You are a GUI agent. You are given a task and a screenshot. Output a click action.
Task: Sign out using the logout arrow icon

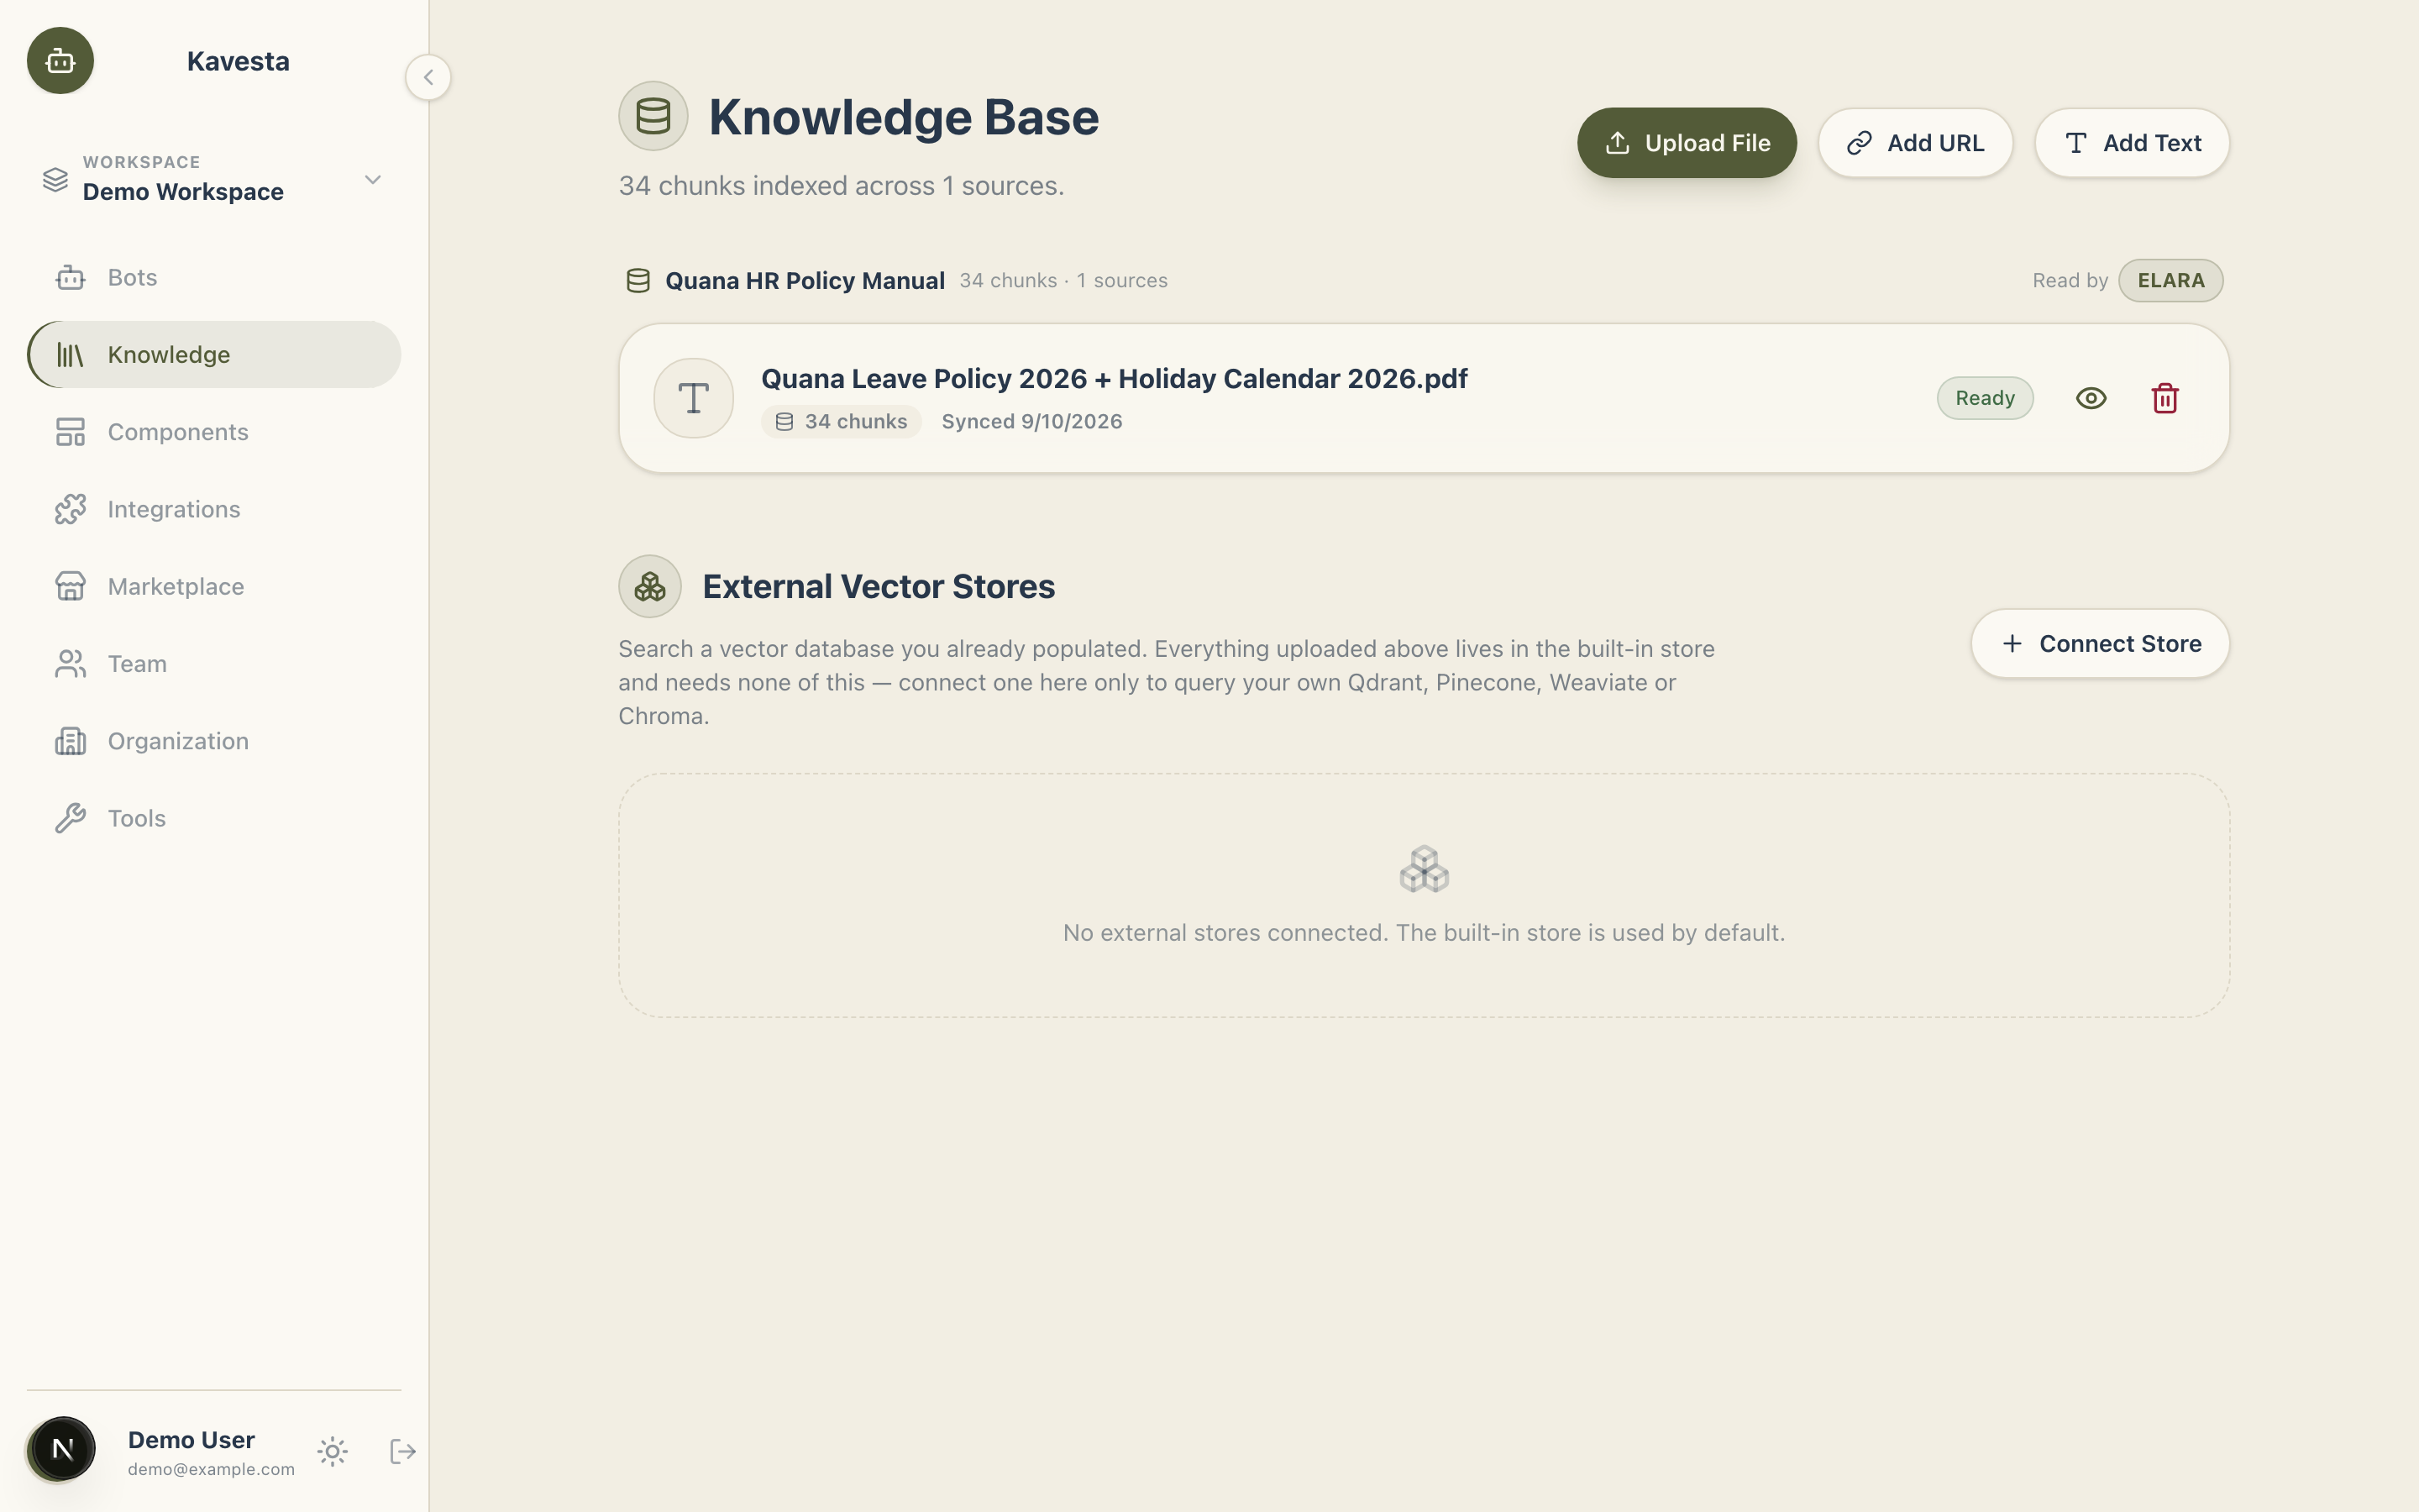click(403, 1451)
